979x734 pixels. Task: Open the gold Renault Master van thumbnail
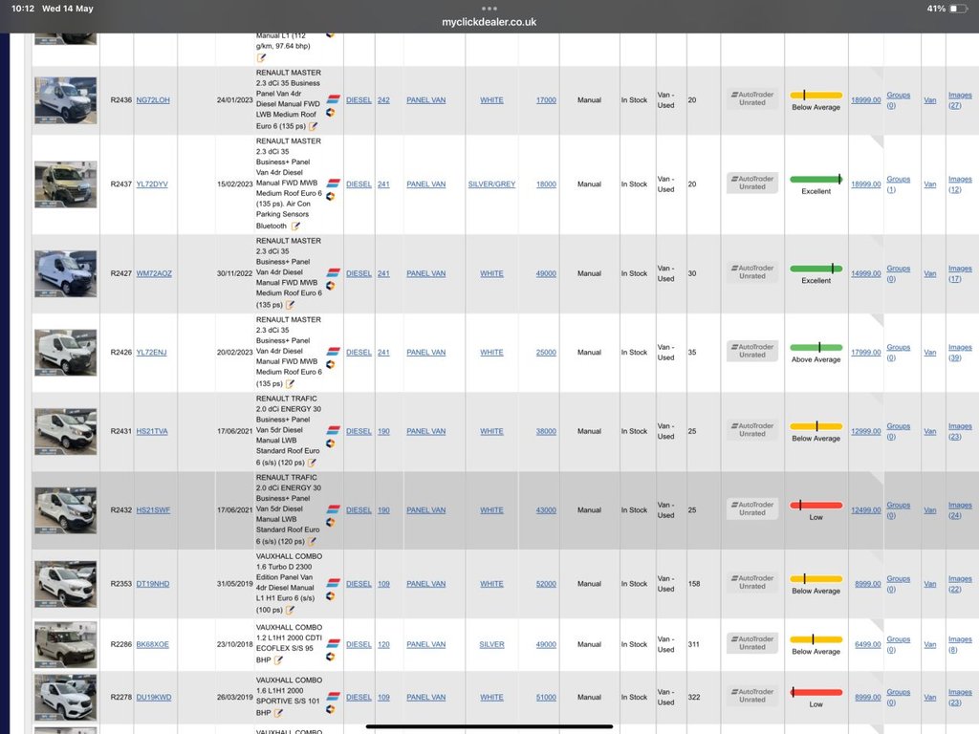pos(66,183)
